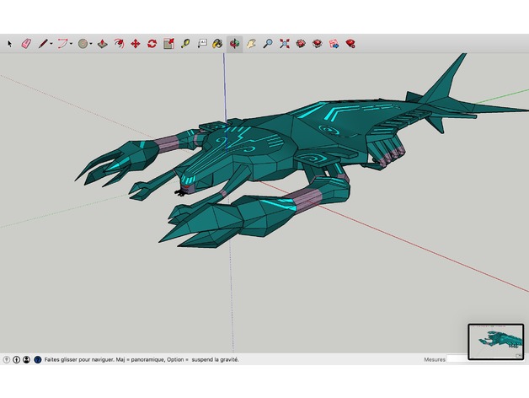Expand the Shapes tool dropdown arrow

(x=92, y=44)
